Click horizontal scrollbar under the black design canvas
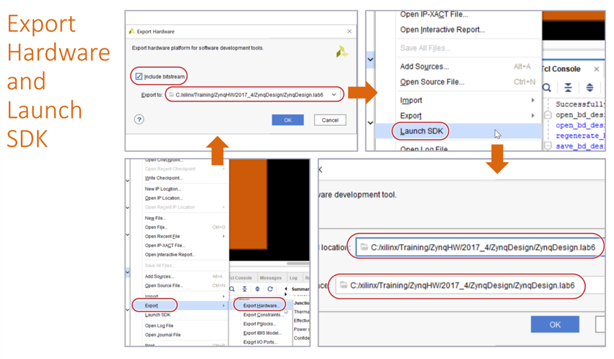This screenshot has width=614, height=359. [x=297, y=263]
